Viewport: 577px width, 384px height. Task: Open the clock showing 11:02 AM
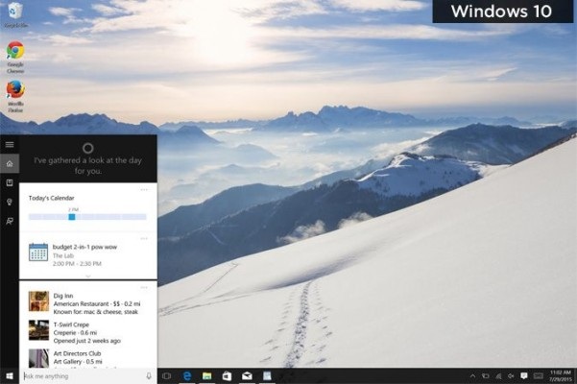(562, 376)
